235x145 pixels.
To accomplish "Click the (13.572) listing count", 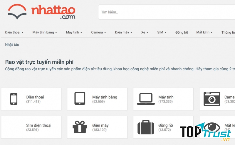I will 164,130.
